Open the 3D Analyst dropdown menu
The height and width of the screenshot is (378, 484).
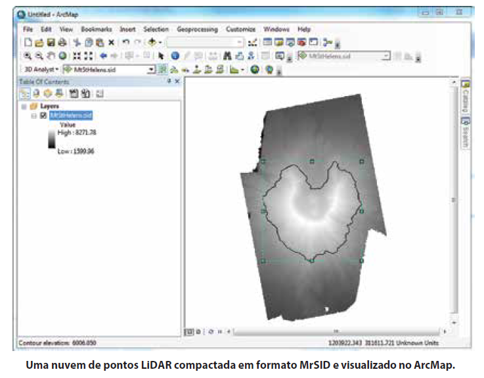coord(41,70)
